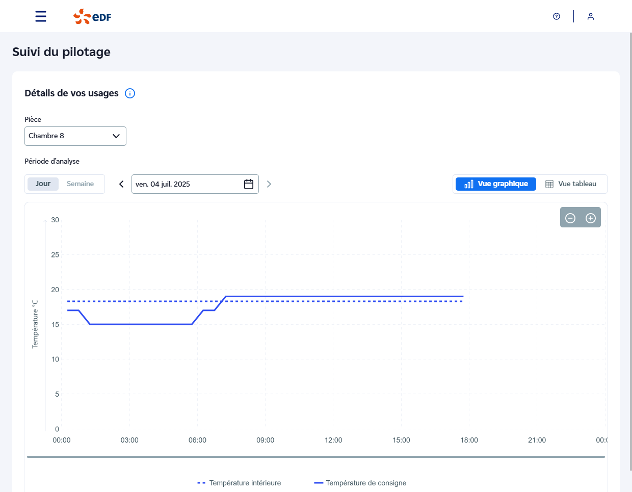The width and height of the screenshot is (632, 492).
Task: Click the date field ven. 04 juil. 2025
Action: [x=186, y=184]
